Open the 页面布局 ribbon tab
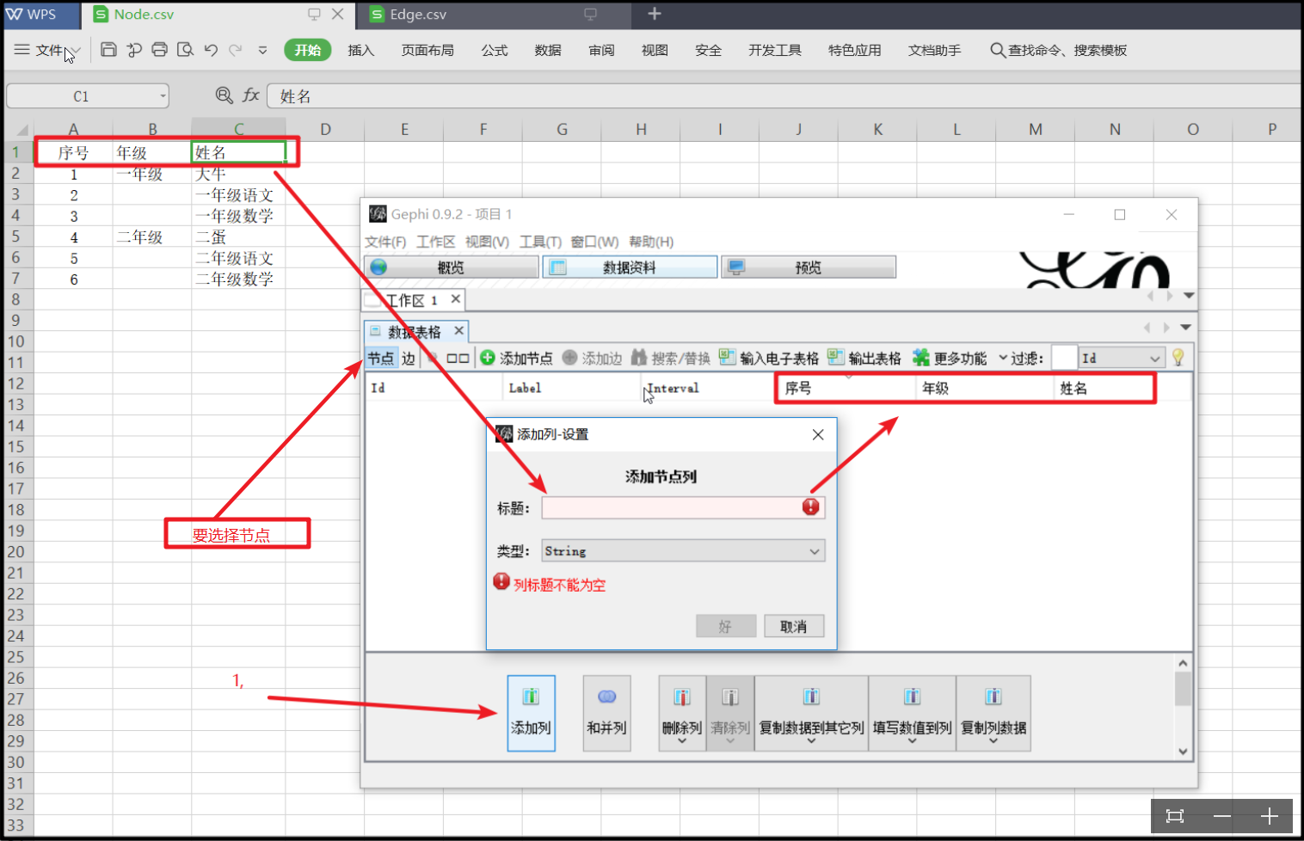Image resolution: width=1304 pixels, height=841 pixels. [x=427, y=50]
